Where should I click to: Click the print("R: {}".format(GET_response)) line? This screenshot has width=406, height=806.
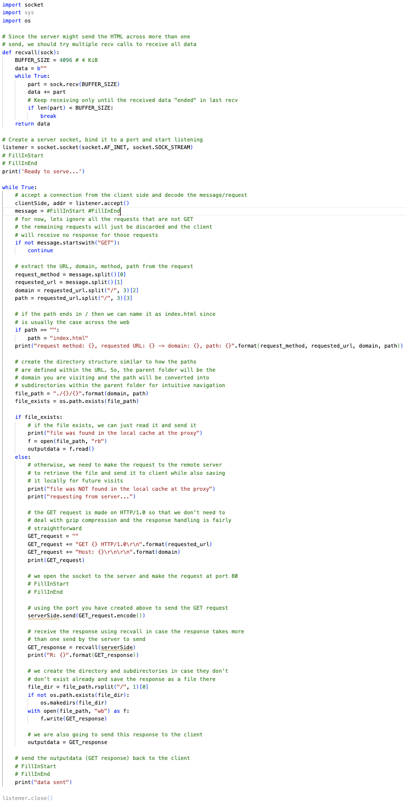[x=83, y=655]
